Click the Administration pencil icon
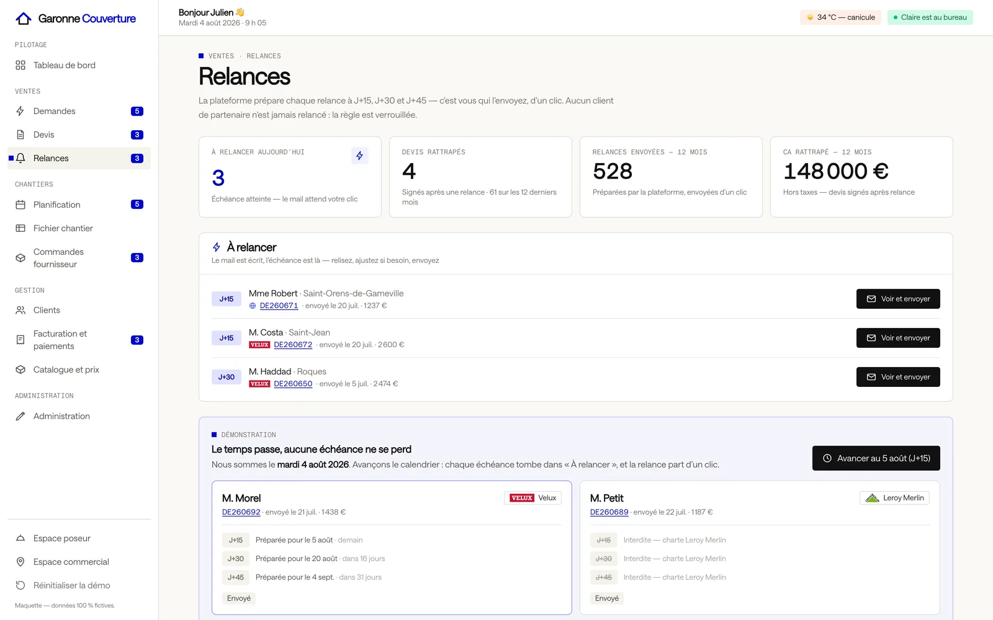Viewport: 993px width, 620px height. (x=20, y=416)
